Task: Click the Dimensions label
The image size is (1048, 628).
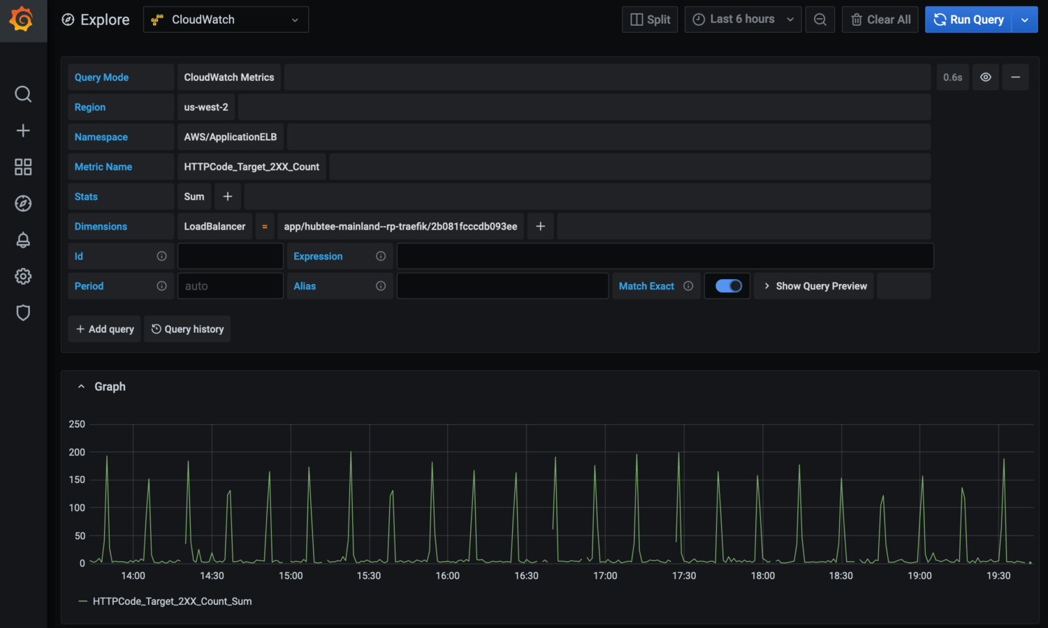Action: (x=101, y=227)
